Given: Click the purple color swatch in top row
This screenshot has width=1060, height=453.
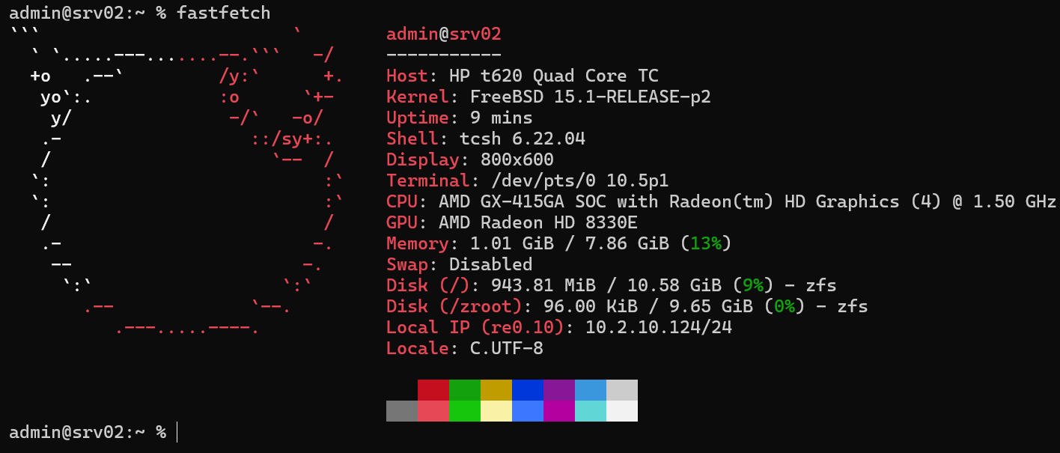Looking at the screenshot, I should [559, 390].
